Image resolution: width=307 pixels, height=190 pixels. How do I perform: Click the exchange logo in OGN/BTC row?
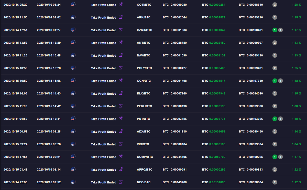(x=73, y=80)
